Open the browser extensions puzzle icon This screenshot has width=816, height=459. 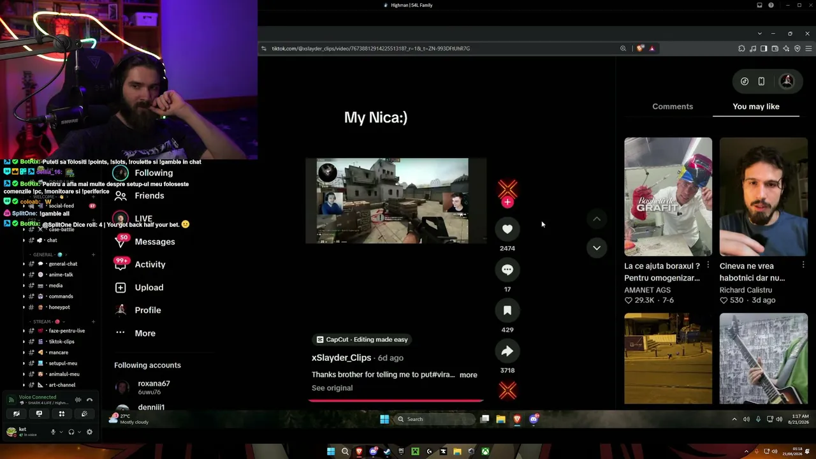point(741,48)
